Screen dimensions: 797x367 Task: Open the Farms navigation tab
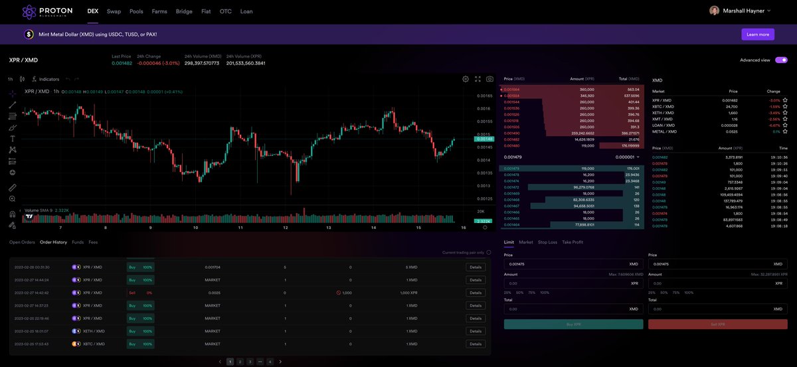click(159, 11)
